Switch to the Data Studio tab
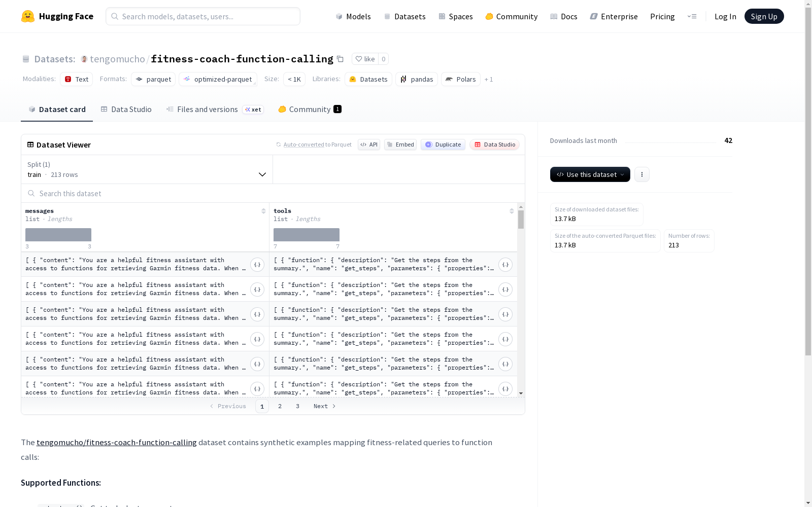 tap(126, 109)
